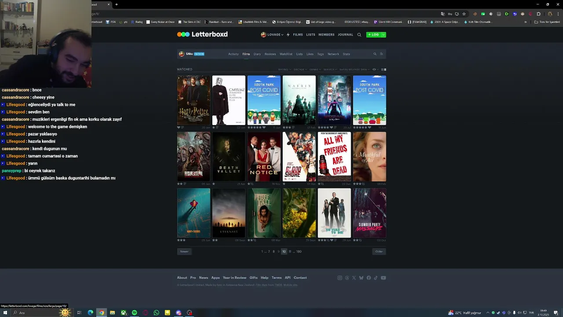This screenshot has width=563, height=317.
Task: Open the SERVICE filter dropdown
Action: [330, 70]
